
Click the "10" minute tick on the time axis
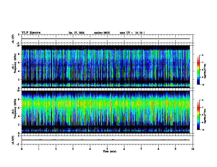pos(193,149)
